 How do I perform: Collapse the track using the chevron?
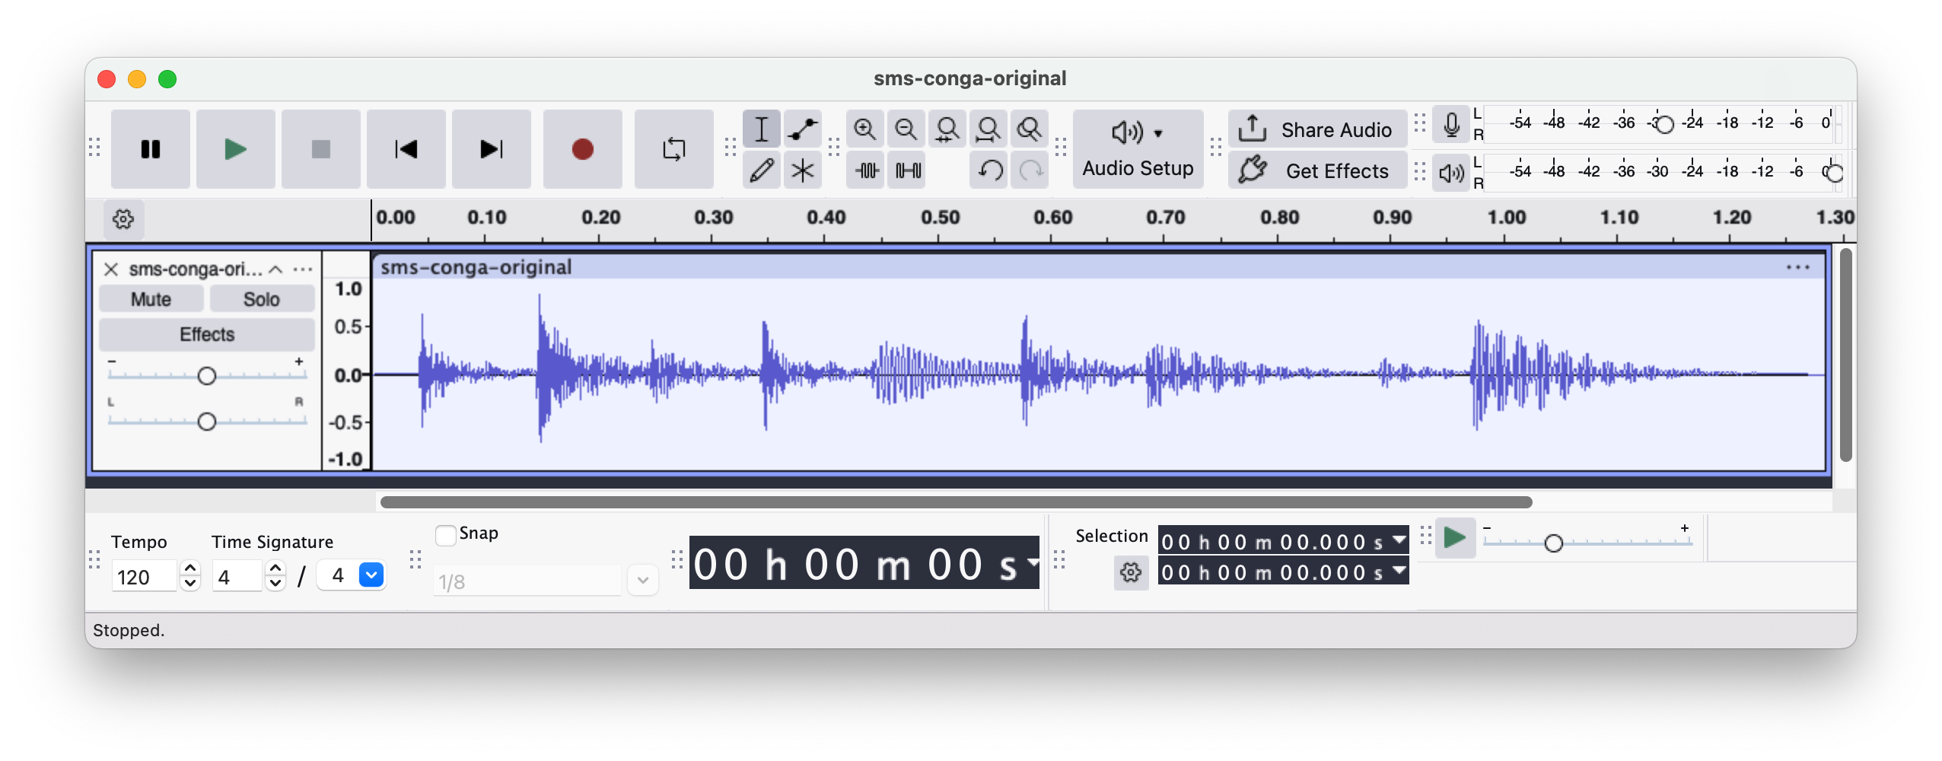pos(276,269)
